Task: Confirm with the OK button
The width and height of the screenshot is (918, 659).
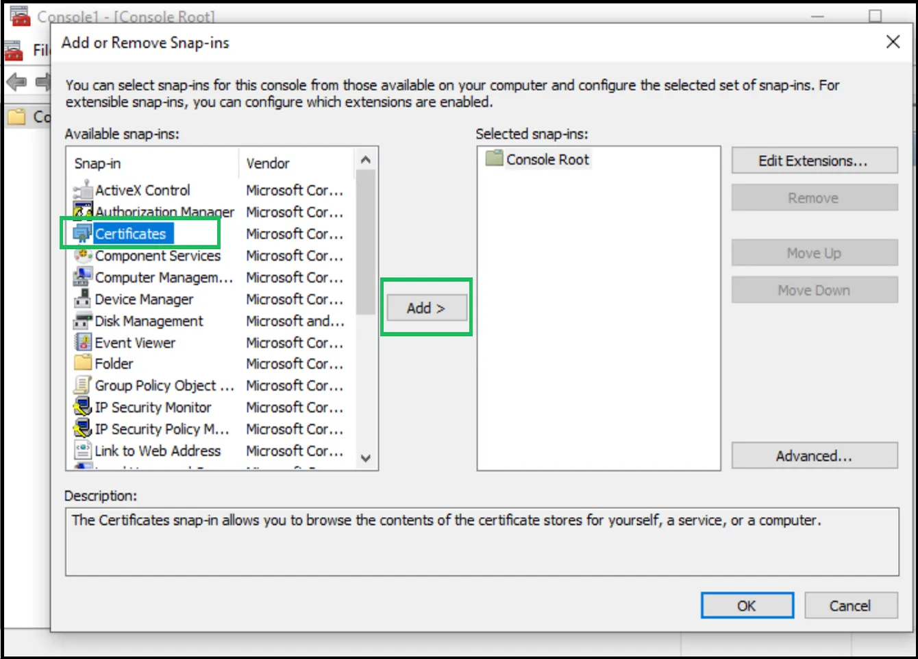Action: 747,606
